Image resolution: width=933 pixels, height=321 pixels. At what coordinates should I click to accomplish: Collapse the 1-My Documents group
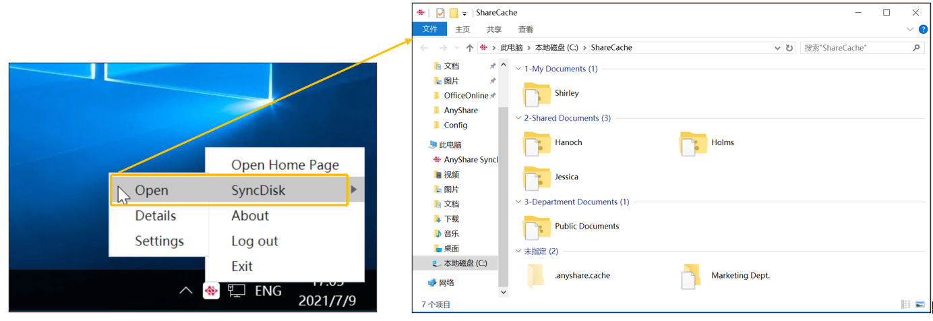tap(518, 69)
